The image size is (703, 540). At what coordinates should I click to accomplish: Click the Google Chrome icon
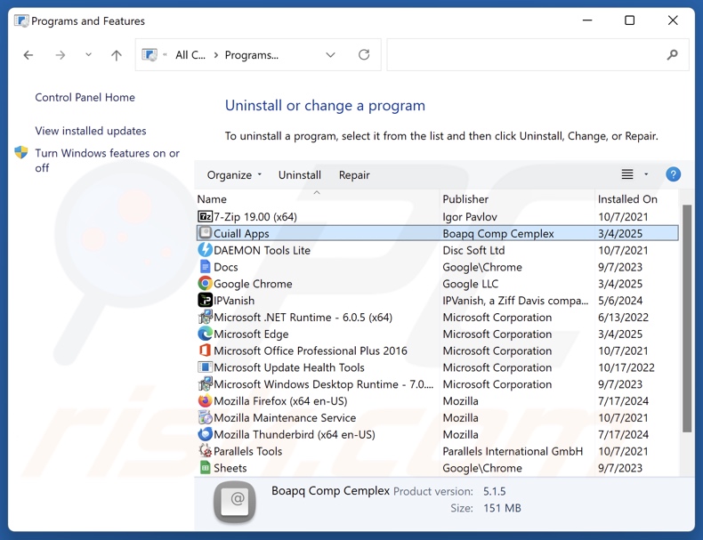(205, 283)
